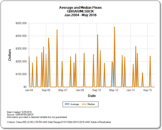
Task: Click the 'Date Created: 5/25/2016' text
Action: pos(19,112)
